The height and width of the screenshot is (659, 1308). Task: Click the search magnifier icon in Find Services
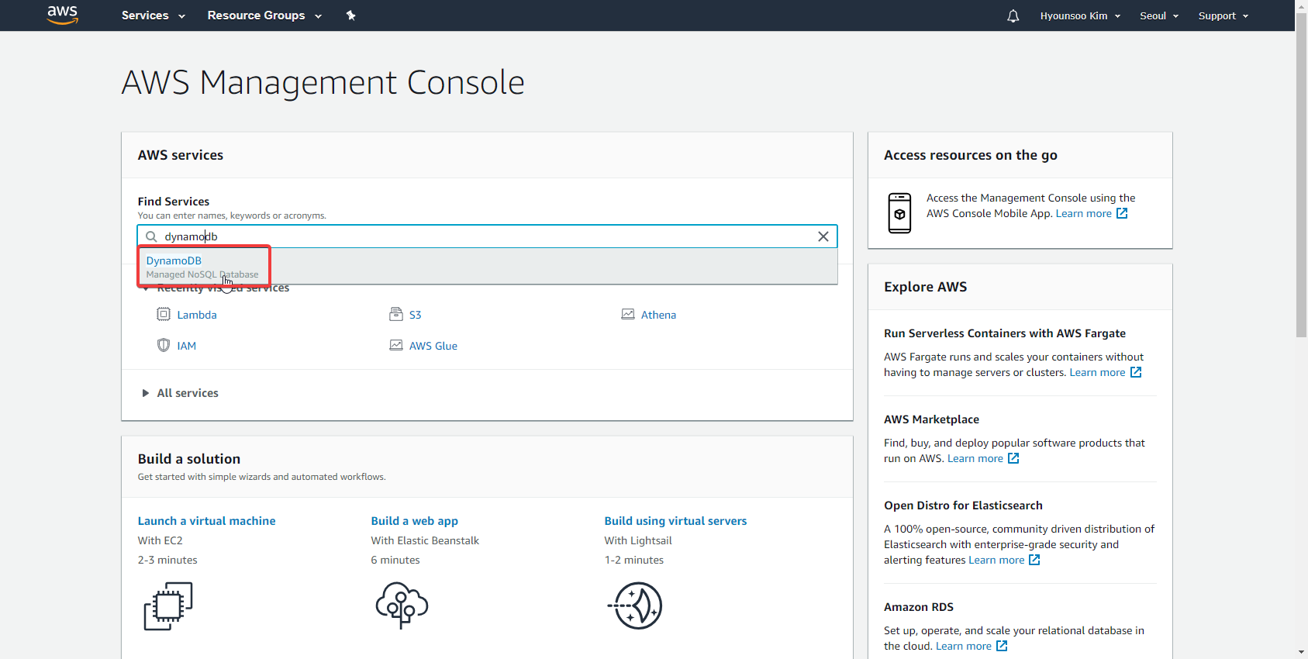pos(152,236)
